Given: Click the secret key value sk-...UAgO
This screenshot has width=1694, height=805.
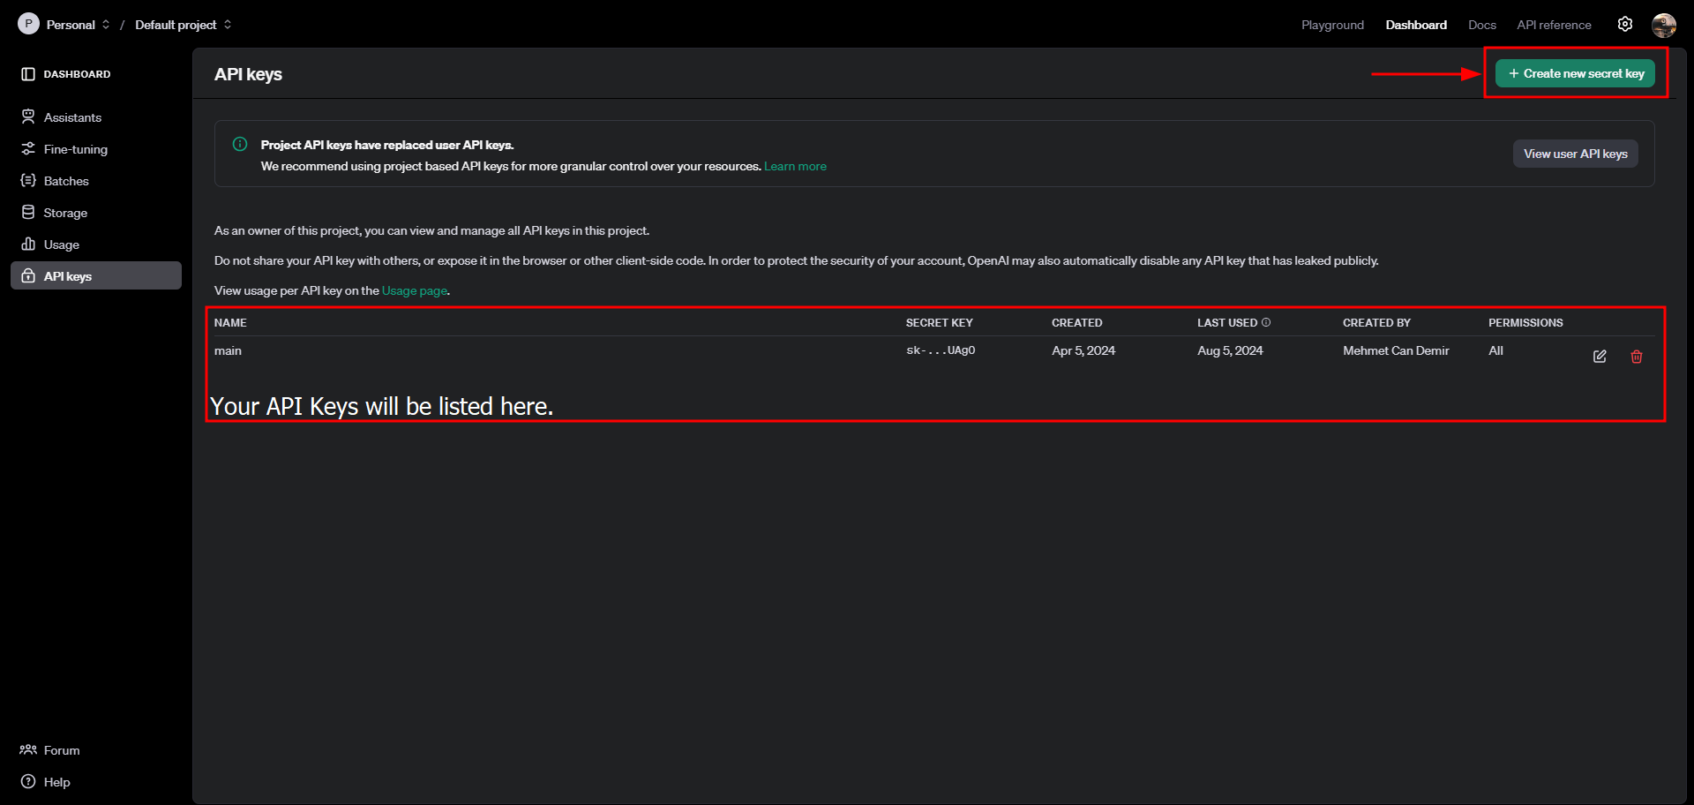Looking at the screenshot, I should tap(941, 350).
